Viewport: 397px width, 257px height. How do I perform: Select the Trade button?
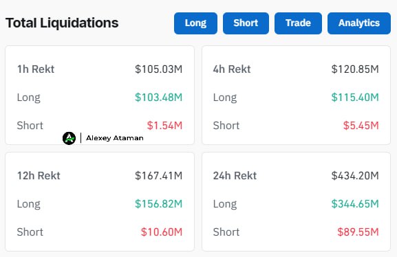coord(298,23)
